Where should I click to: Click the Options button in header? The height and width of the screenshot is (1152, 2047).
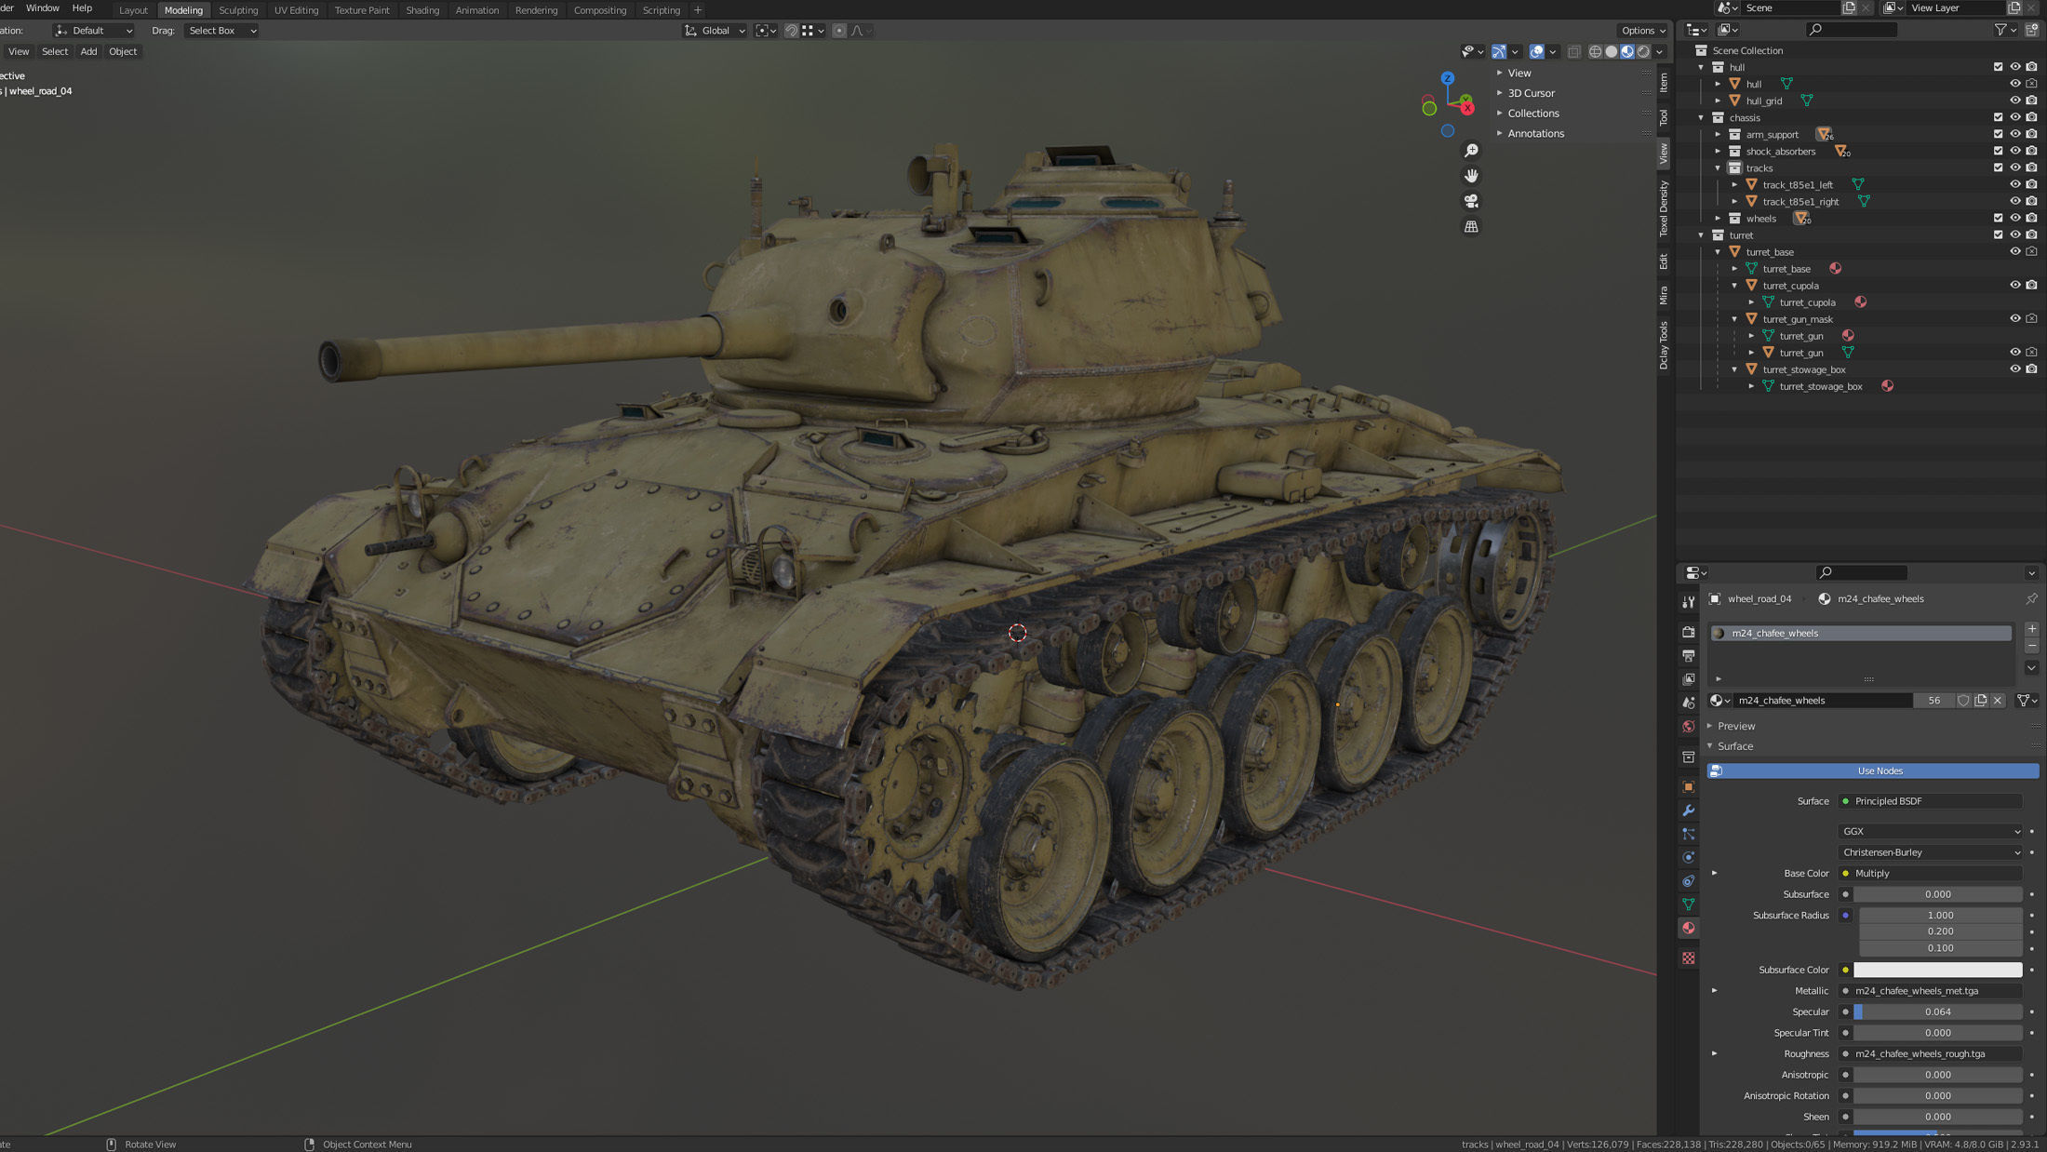tap(1642, 31)
